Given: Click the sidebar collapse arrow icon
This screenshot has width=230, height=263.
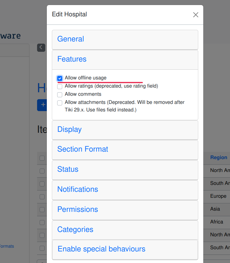Looking at the screenshot, I should point(41,48).
